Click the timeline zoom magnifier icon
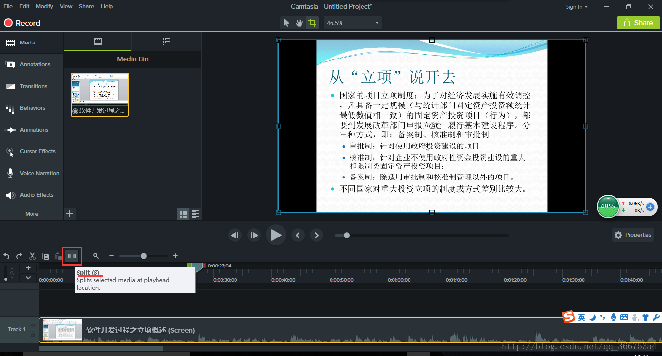Image resolution: width=662 pixels, height=356 pixels. [x=96, y=256]
